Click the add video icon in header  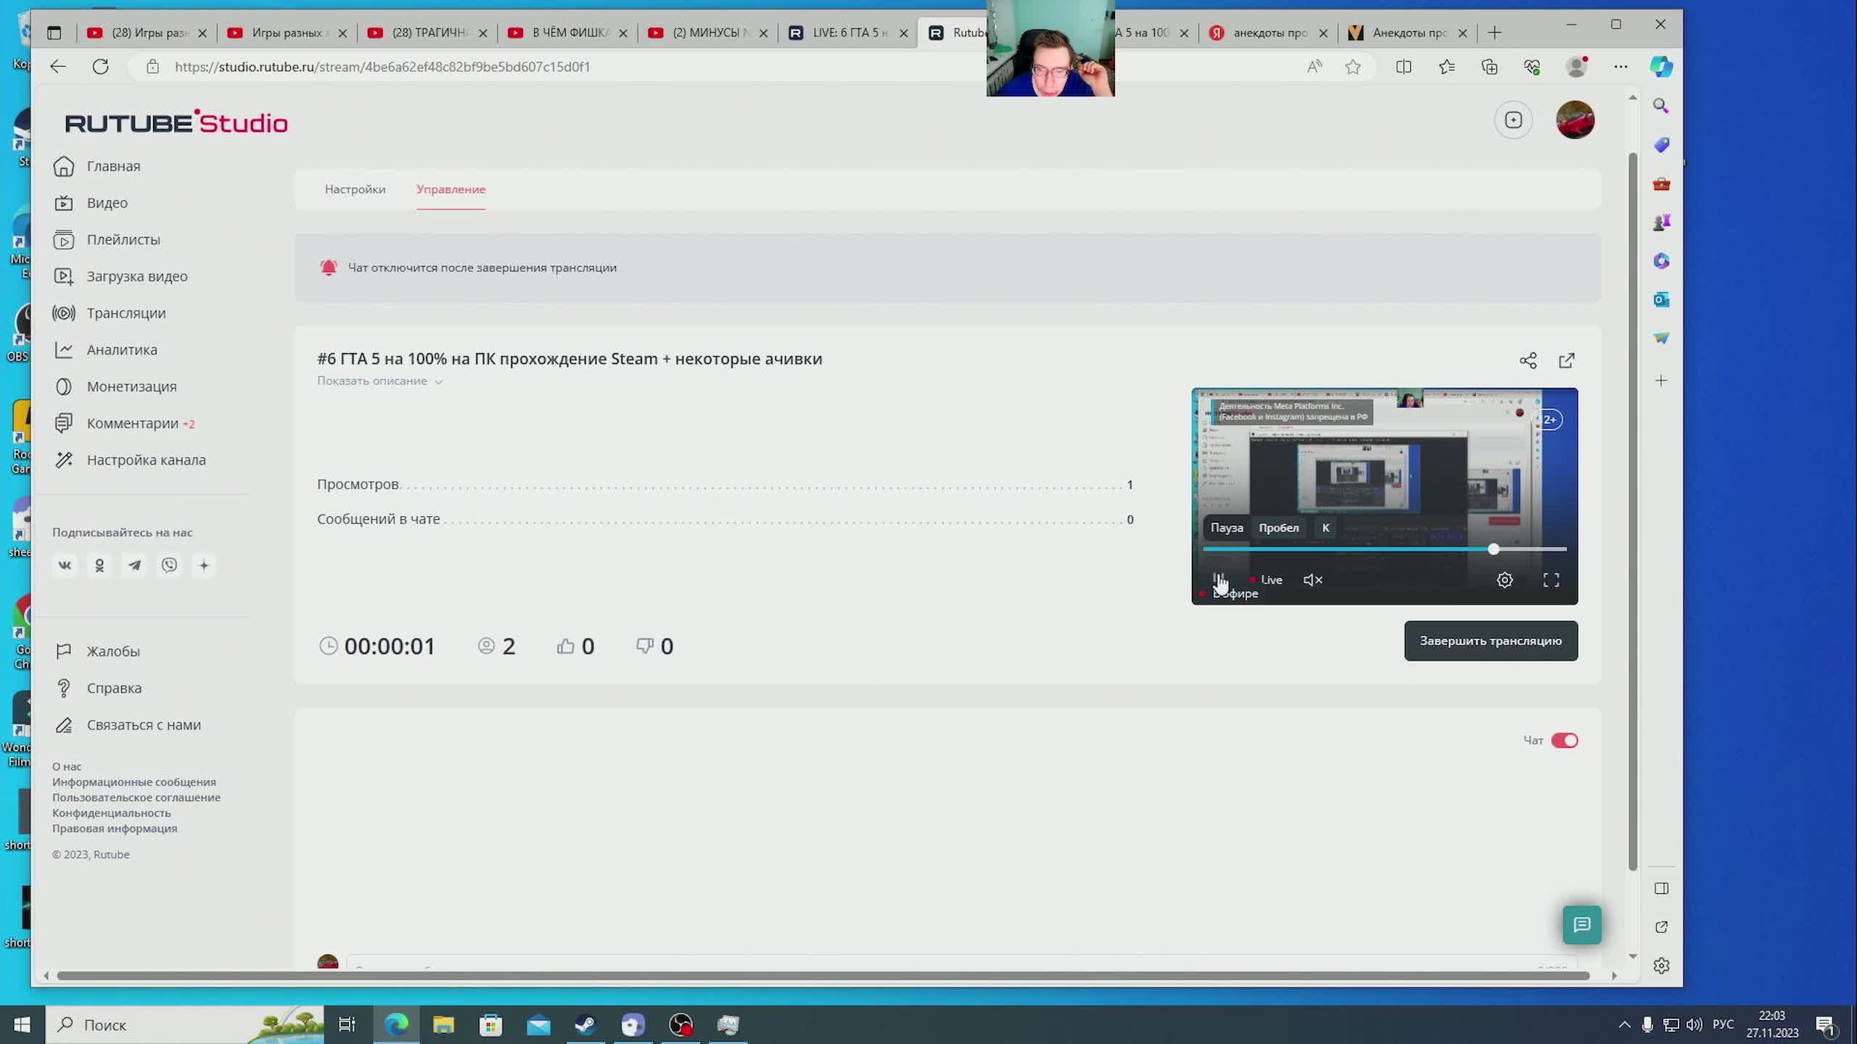1513,120
